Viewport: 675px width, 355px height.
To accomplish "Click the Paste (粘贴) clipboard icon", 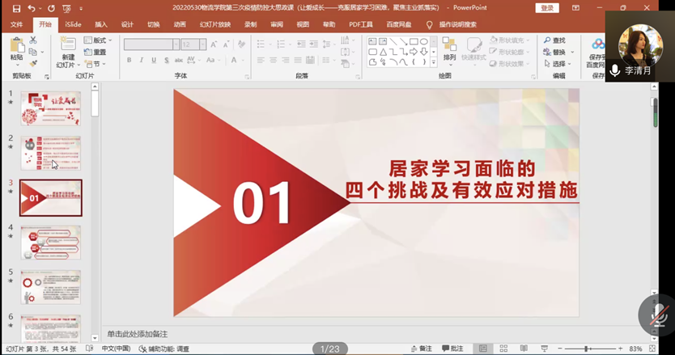I will tap(16, 45).
